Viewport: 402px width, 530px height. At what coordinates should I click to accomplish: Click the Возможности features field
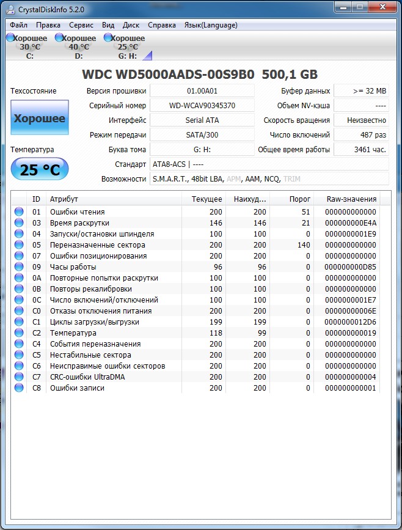[269, 179]
